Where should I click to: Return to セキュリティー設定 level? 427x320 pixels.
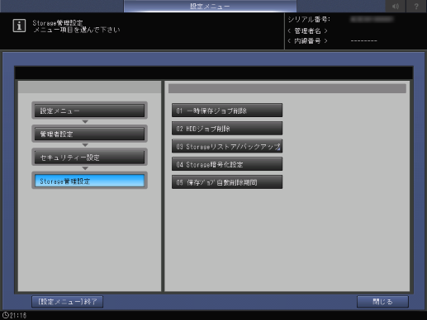click(x=89, y=158)
